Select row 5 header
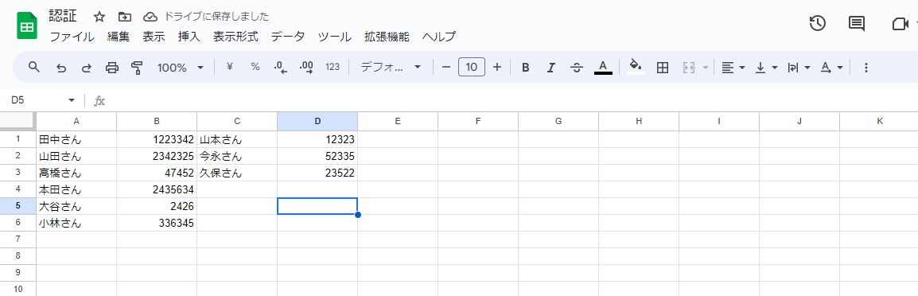 (18, 206)
